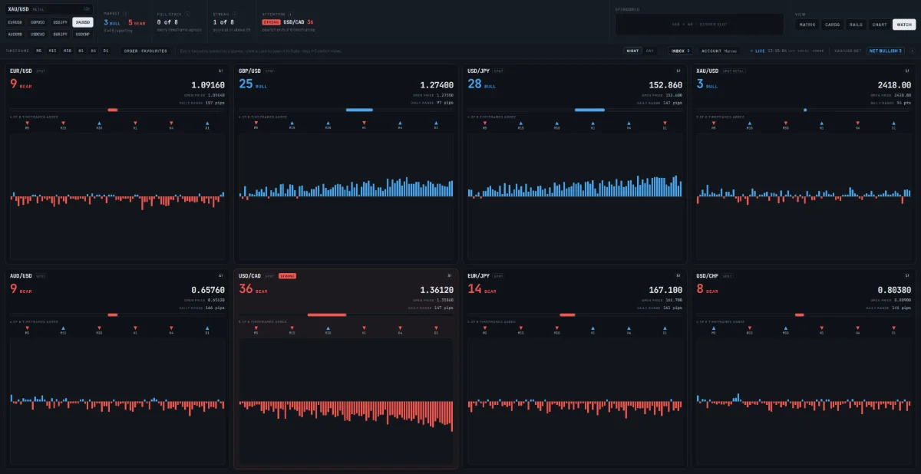921x474 pixels.
Task: Switch to the MATRIX view tab
Action: [807, 24]
